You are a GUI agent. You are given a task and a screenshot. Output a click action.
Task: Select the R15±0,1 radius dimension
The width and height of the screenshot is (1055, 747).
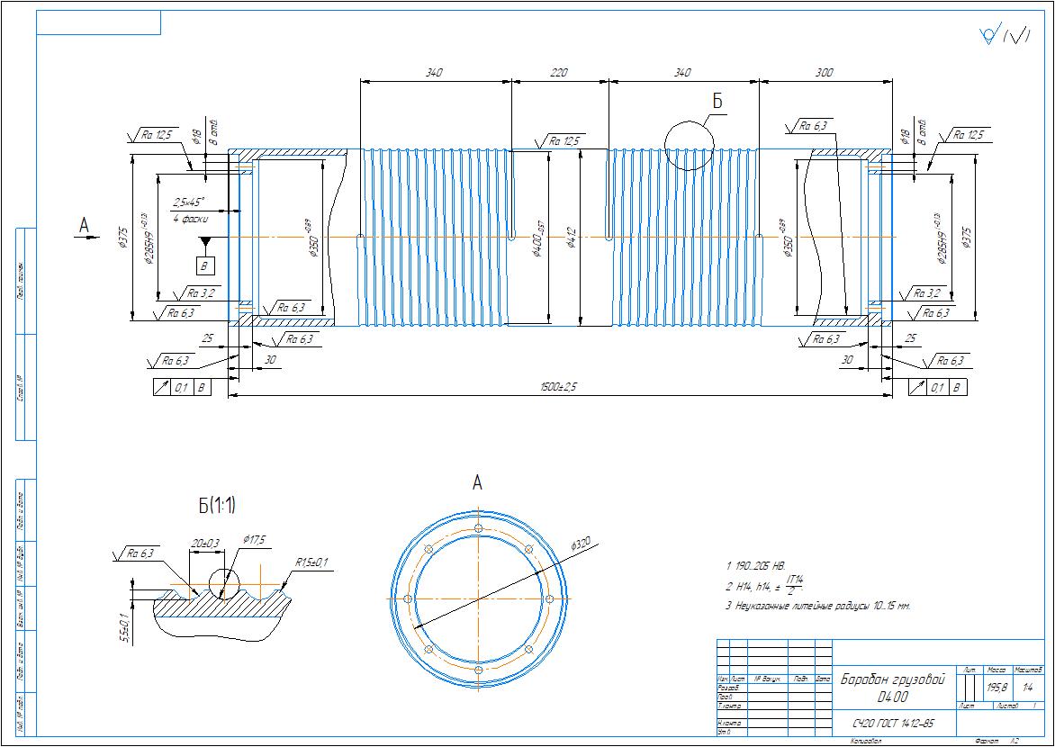311,562
